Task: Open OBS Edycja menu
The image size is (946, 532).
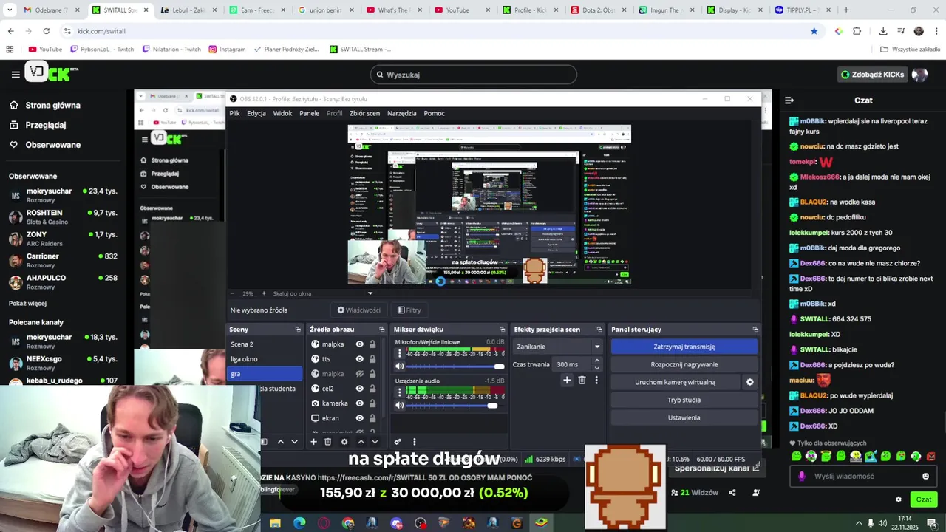Action: point(256,113)
